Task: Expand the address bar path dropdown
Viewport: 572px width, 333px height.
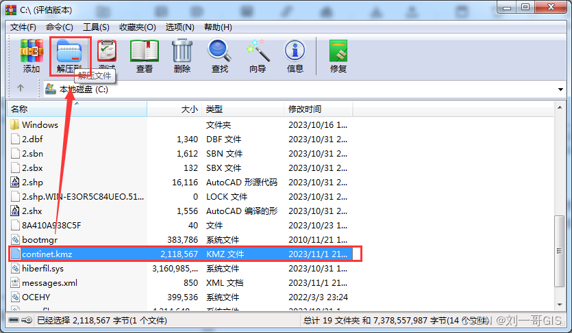Action: coord(560,90)
